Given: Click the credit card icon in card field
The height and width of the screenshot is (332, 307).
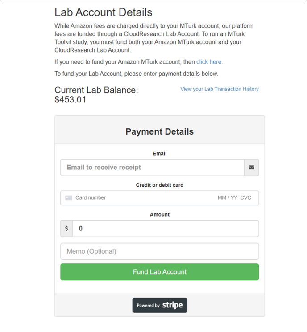Looking at the screenshot, I should click(x=68, y=198).
